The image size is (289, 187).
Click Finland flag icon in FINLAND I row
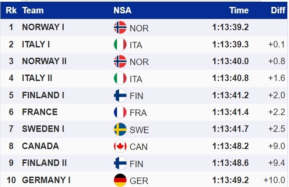click(120, 95)
